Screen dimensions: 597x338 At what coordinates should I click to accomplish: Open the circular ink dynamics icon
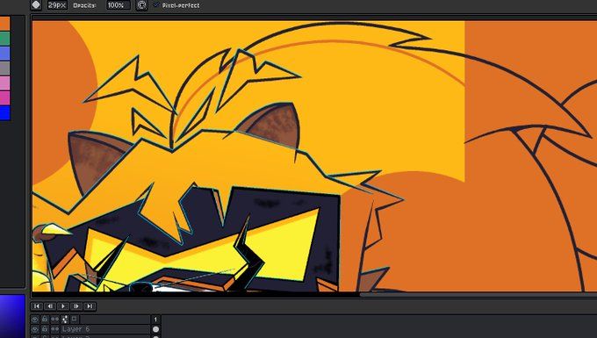[141, 5]
